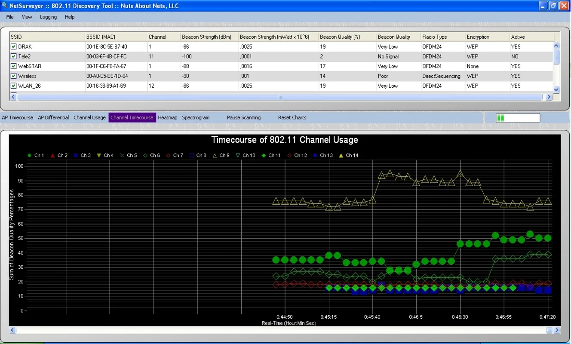
Task: Click the table horizontal scrollbar thumb
Action: [280, 97]
